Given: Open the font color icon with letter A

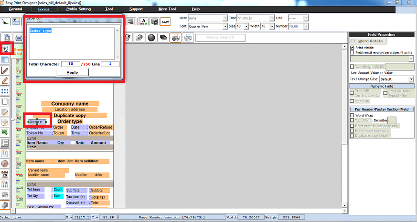Looking at the screenshot, I should pyautogui.click(x=143, y=21).
